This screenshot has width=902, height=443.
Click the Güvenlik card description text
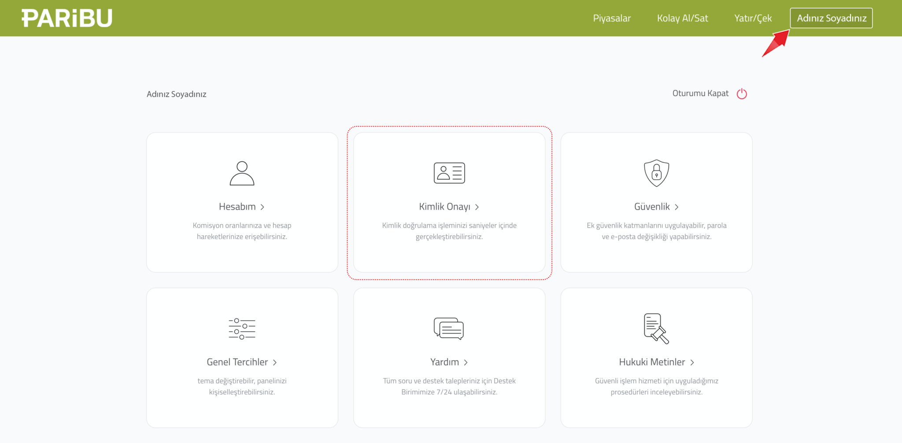tap(656, 231)
